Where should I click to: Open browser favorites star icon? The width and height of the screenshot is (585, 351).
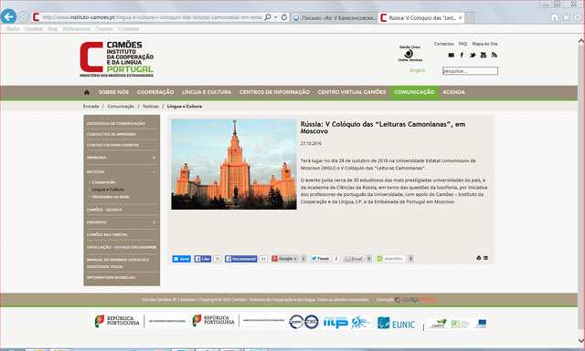tap(567, 17)
